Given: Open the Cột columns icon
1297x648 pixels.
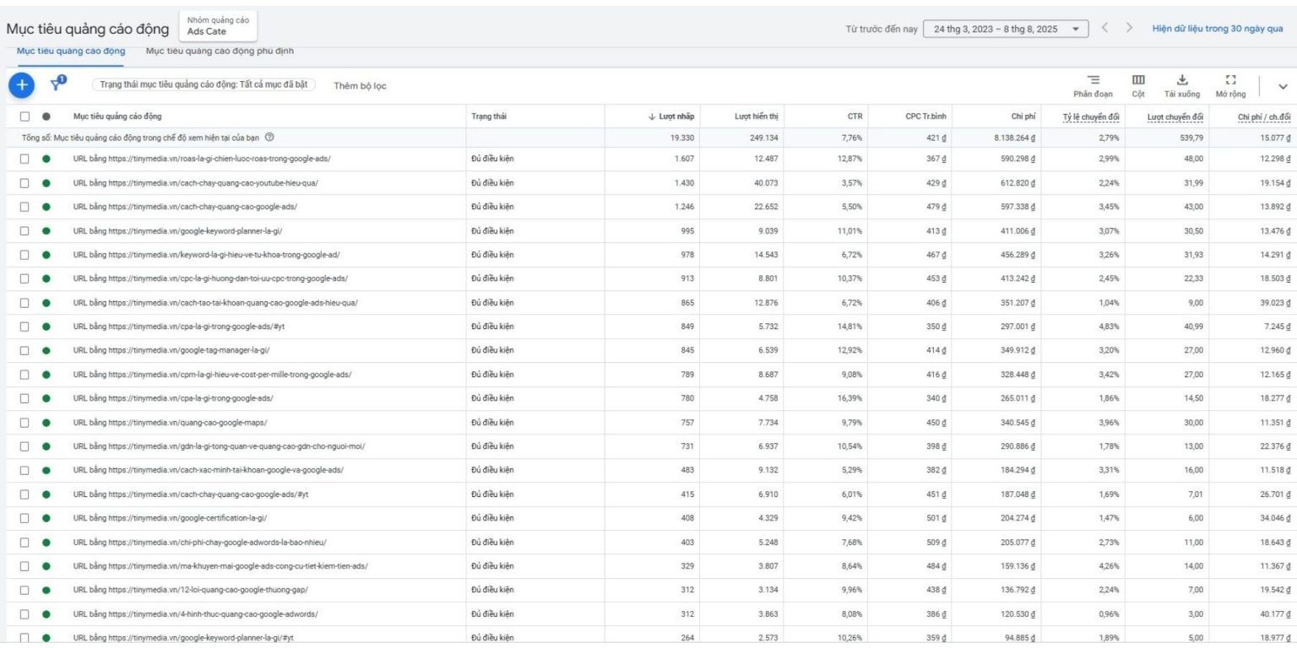Looking at the screenshot, I should coord(1137,79).
